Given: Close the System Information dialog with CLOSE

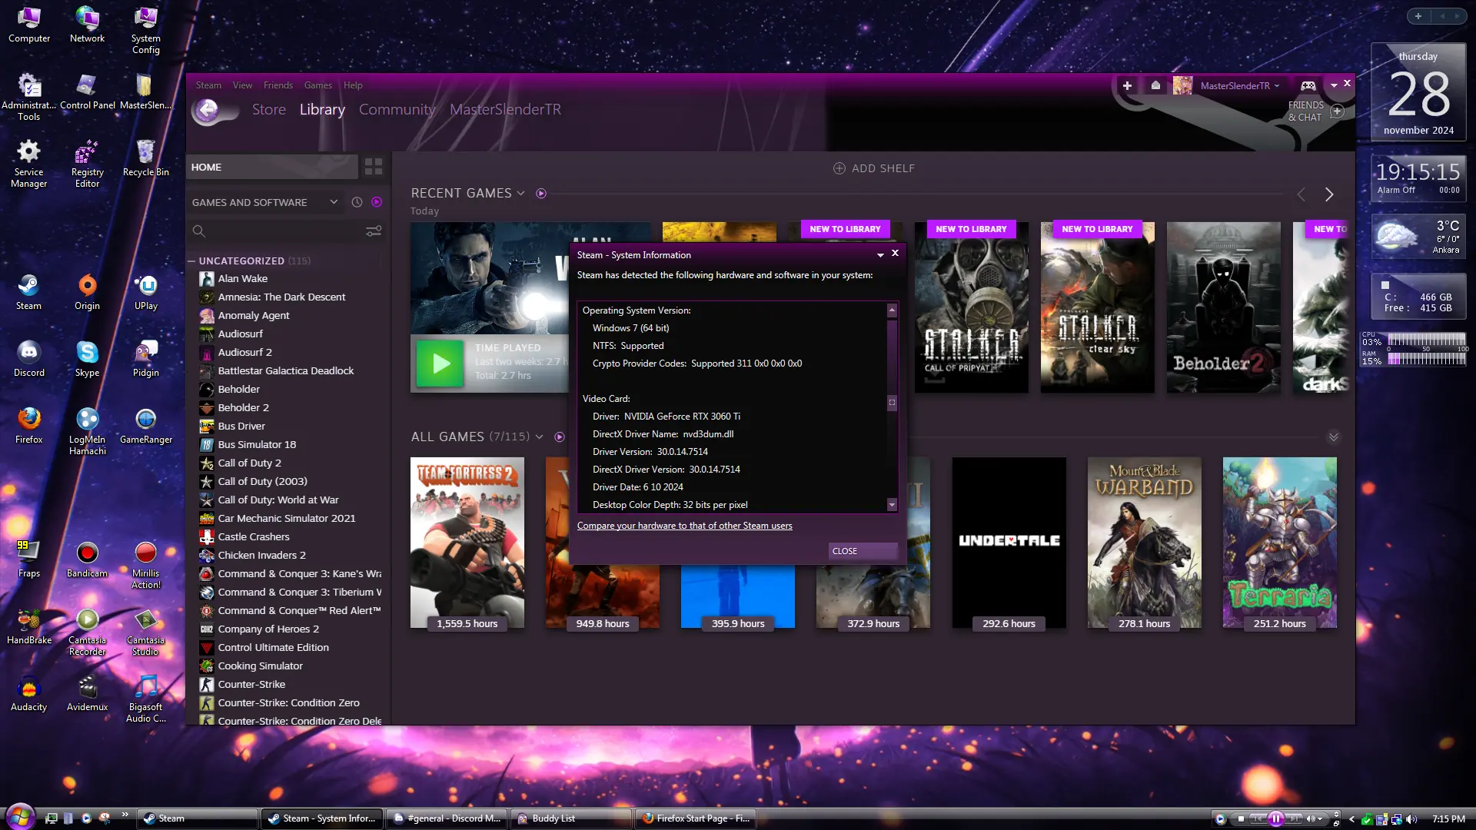Looking at the screenshot, I should (863, 551).
